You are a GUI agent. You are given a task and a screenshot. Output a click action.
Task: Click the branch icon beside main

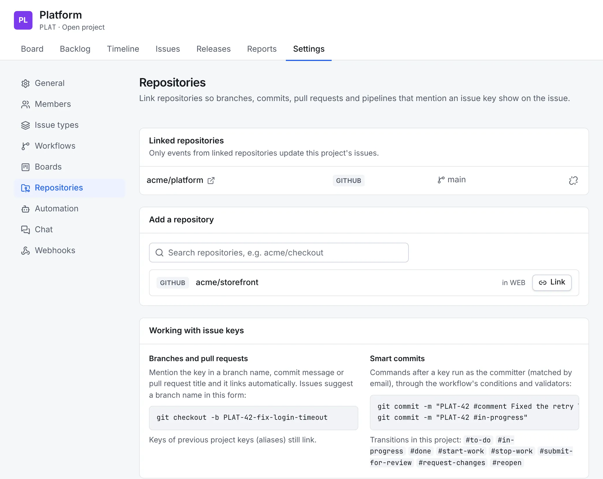coord(441,180)
